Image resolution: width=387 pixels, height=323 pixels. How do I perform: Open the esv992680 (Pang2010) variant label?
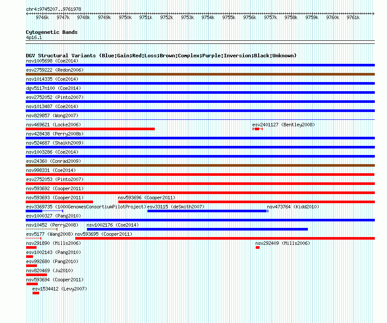pyautogui.click(x=52, y=261)
